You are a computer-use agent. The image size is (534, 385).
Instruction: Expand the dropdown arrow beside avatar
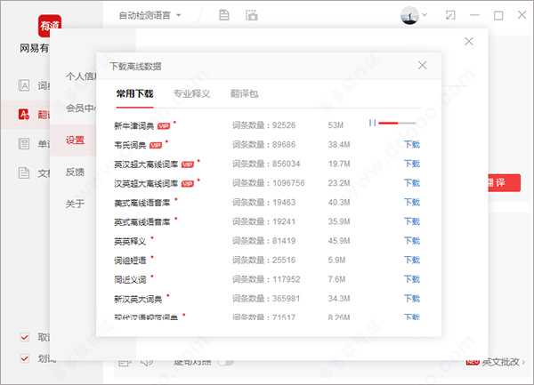[x=425, y=14]
